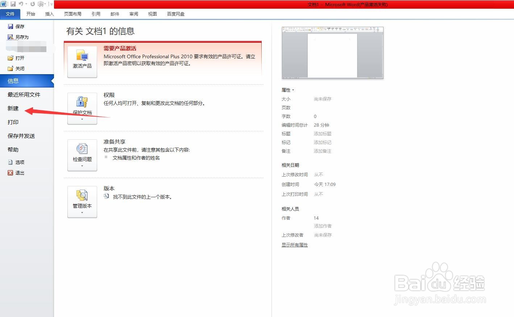Open the Undo history dropdown arrow
The width and height of the screenshot is (514, 317).
pos(26,4)
